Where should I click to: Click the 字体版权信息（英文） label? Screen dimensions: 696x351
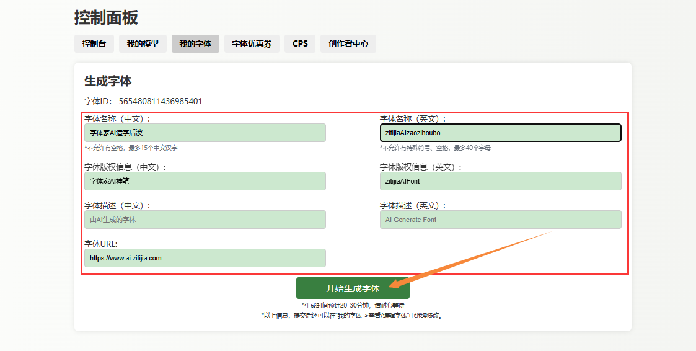pyautogui.click(x=421, y=167)
